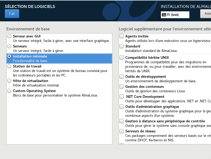The height and width of the screenshot is (159, 211).
Task: Tick the Standard add-on checkbox
Action: [x=122, y=46]
